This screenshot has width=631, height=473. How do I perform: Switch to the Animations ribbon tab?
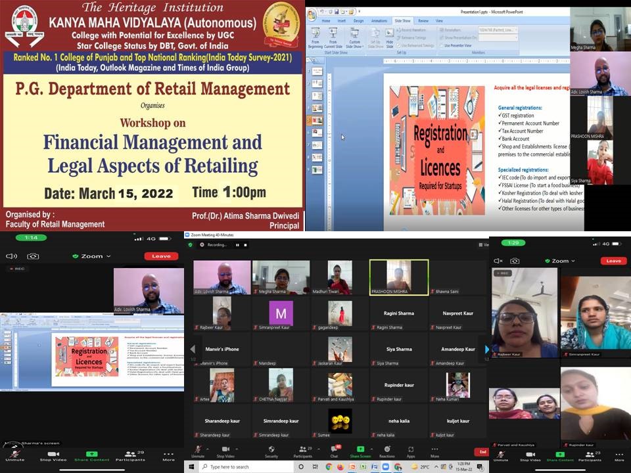[x=379, y=21]
